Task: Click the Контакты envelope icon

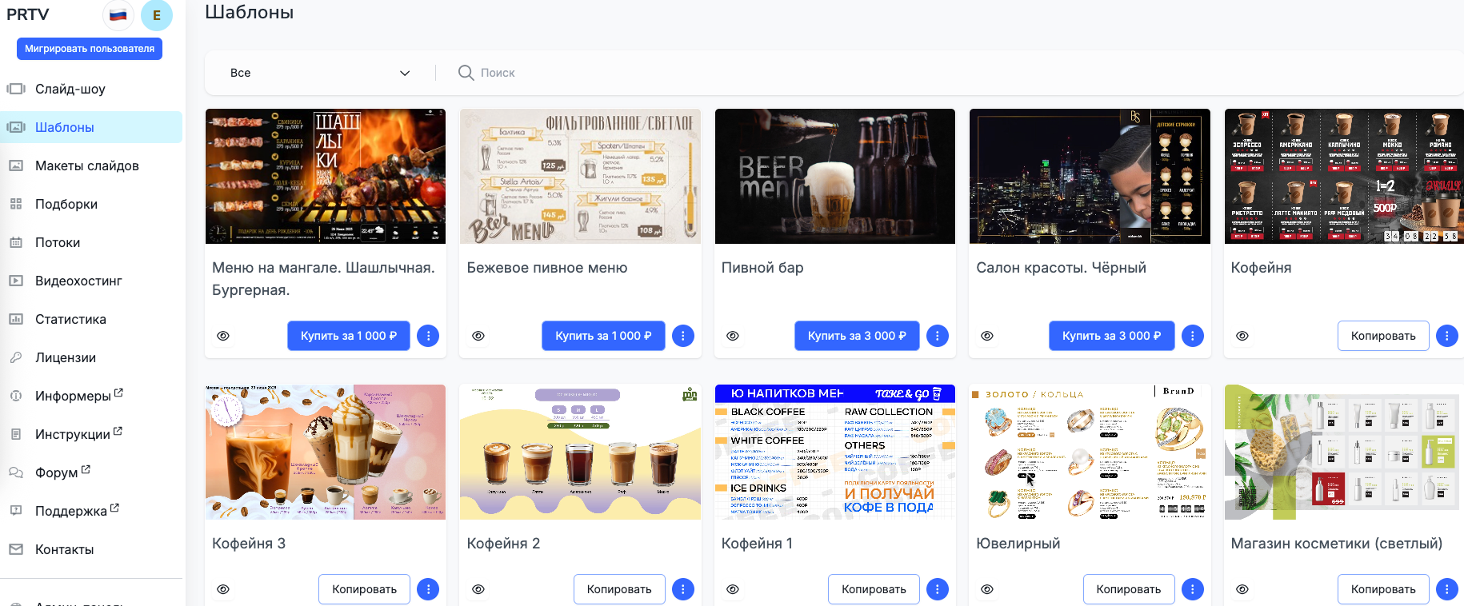Action: [x=16, y=549]
